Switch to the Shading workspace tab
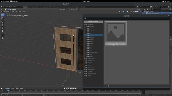 [56, 7]
